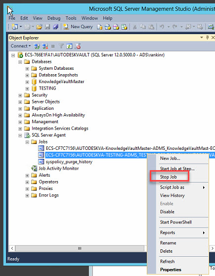
Task: Click the Copy toolbar icon
Action: pyautogui.click(x=143, y=27)
